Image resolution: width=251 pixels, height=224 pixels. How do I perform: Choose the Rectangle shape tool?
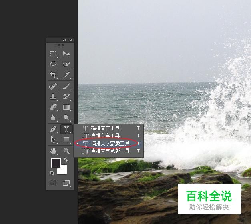[66, 140]
